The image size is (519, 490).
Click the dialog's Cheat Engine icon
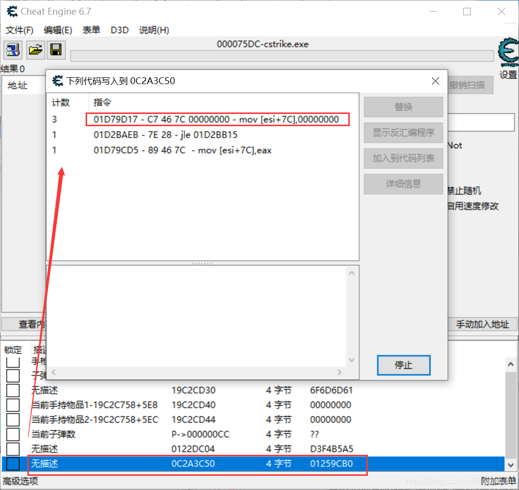pyautogui.click(x=58, y=81)
